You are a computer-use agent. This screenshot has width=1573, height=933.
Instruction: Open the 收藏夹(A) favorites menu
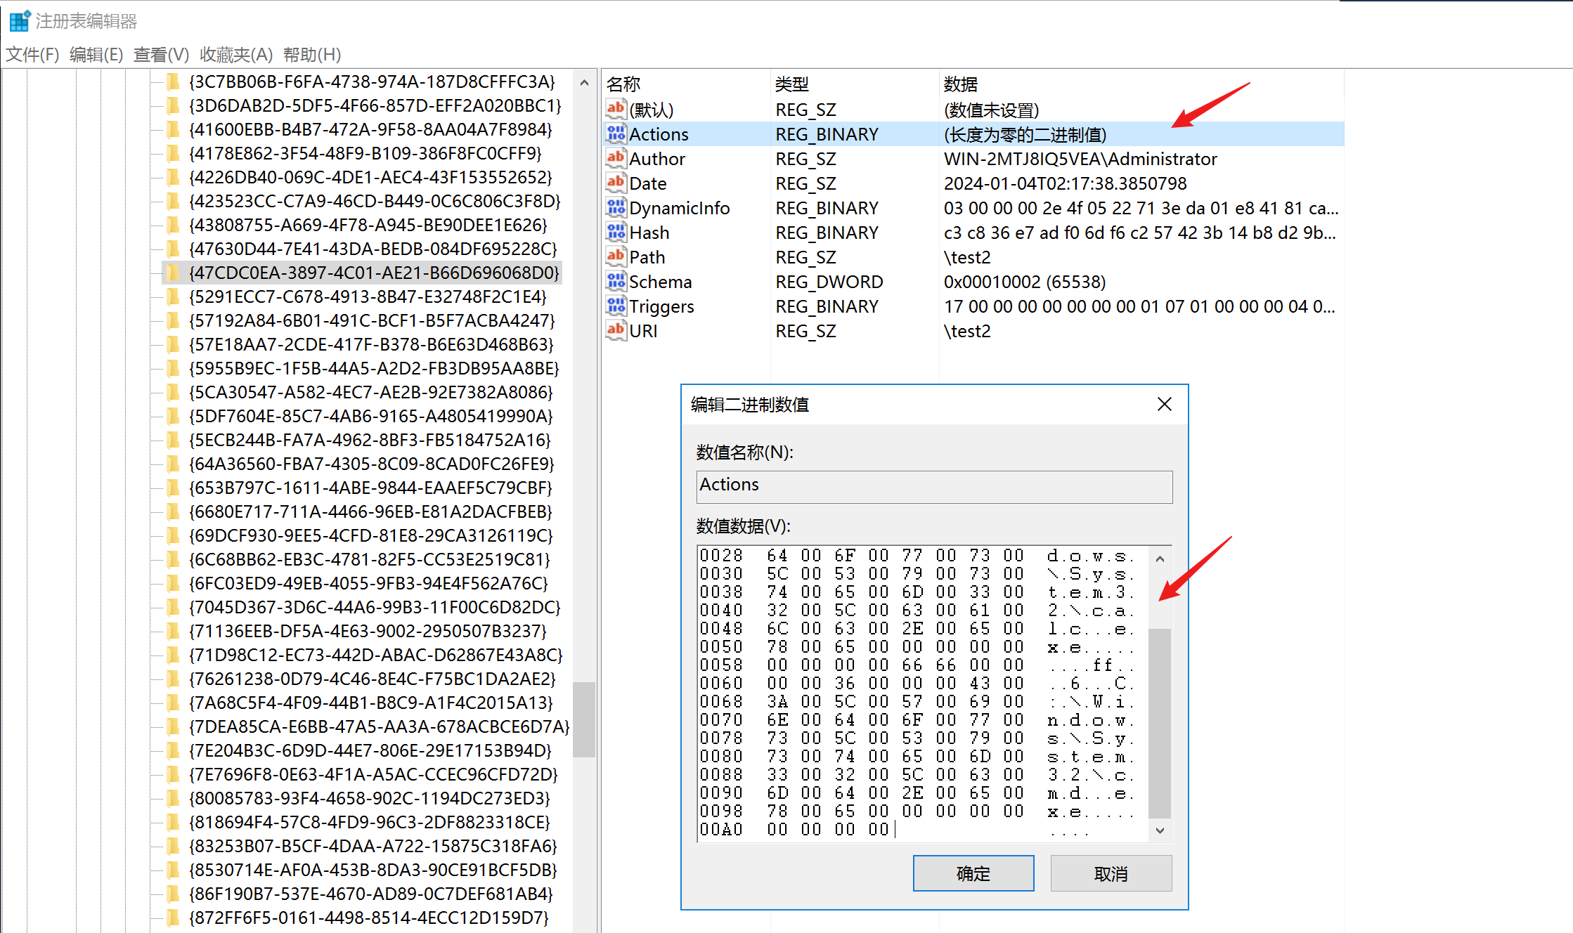tap(235, 54)
